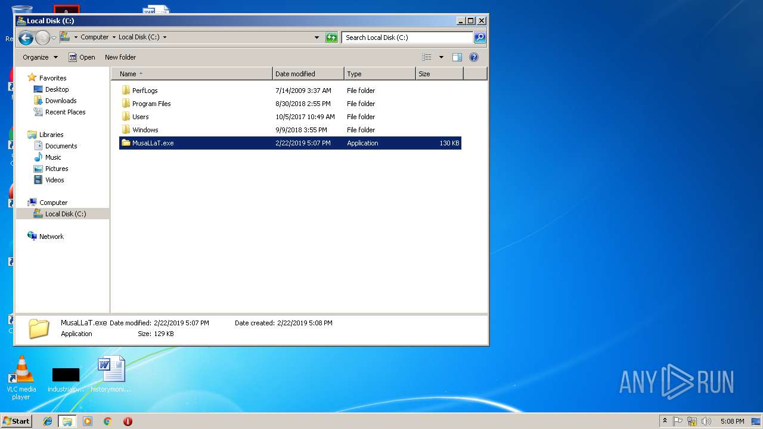This screenshot has width=763, height=429.
Task: Click the 5:08 PM clock
Action: (732, 421)
